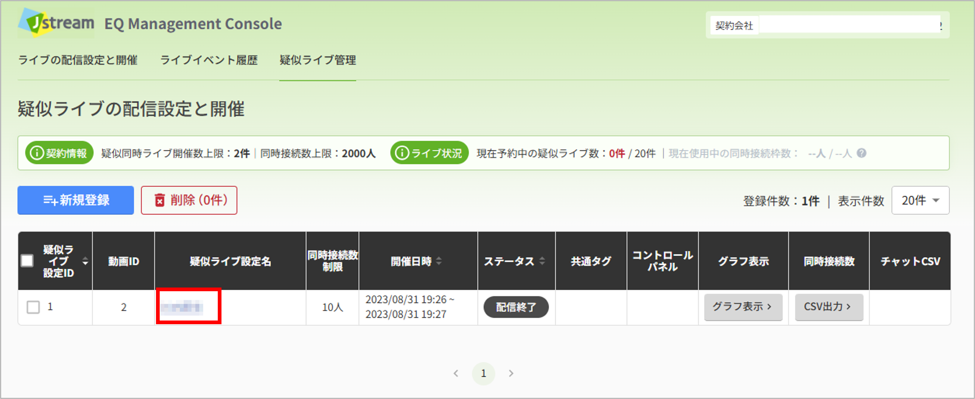Open the ライブイベント履歴 tab
The height and width of the screenshot is (399, 975).
pos(209,60)
